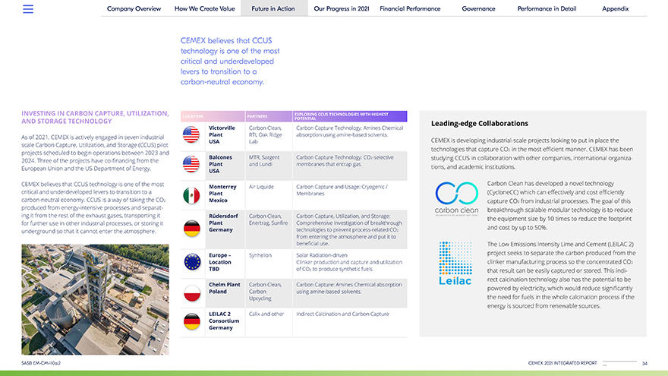Screen dimensions: 668x376
Task: Open the Financial Performance section
Action: [410, 9]
